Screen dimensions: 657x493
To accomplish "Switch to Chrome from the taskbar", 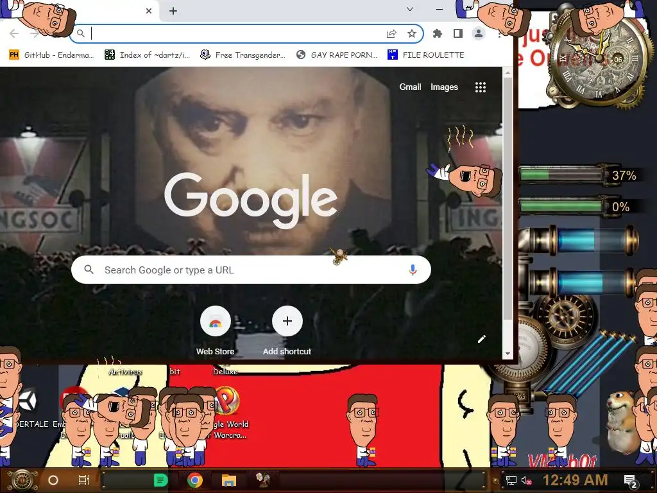I will (195, 480).
